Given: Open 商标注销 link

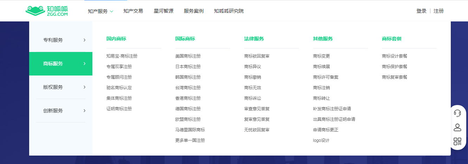Looking at the screenshot, I should coord(321,88).
